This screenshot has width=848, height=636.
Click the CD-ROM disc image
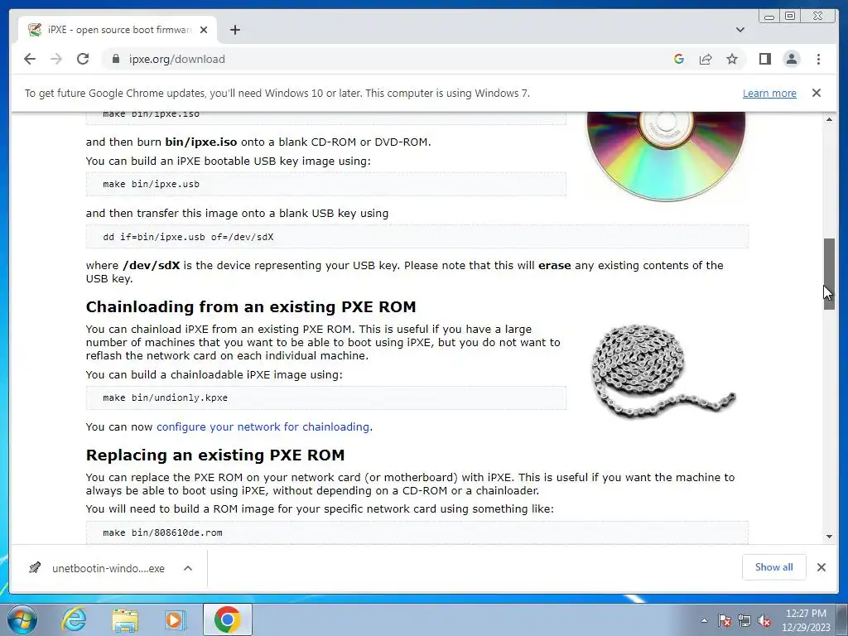[666, 157]
